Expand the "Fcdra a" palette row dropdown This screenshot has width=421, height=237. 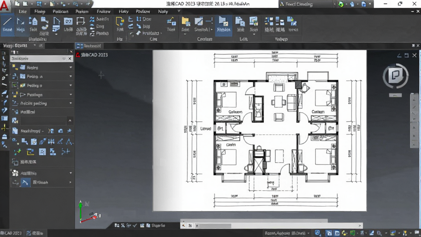click(x=71, y=77)
